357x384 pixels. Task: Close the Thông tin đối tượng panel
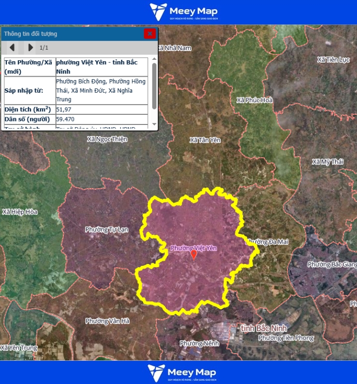[x=150, y=34]
